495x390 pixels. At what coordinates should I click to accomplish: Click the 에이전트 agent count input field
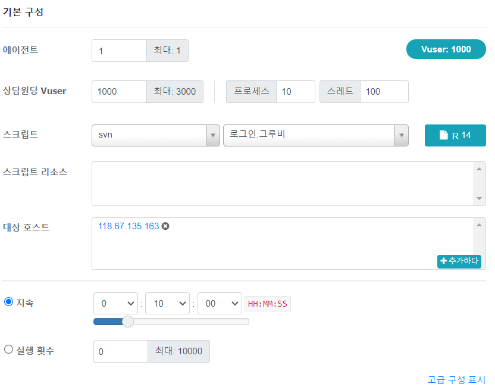[120, 51]
